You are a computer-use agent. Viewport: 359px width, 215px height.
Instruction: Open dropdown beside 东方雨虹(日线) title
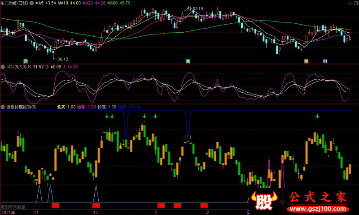[31, 3]
